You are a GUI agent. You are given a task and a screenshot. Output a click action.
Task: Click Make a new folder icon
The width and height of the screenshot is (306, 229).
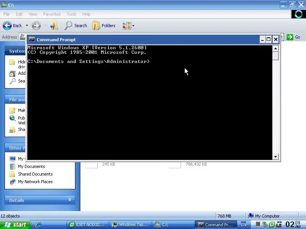[12, 110]
